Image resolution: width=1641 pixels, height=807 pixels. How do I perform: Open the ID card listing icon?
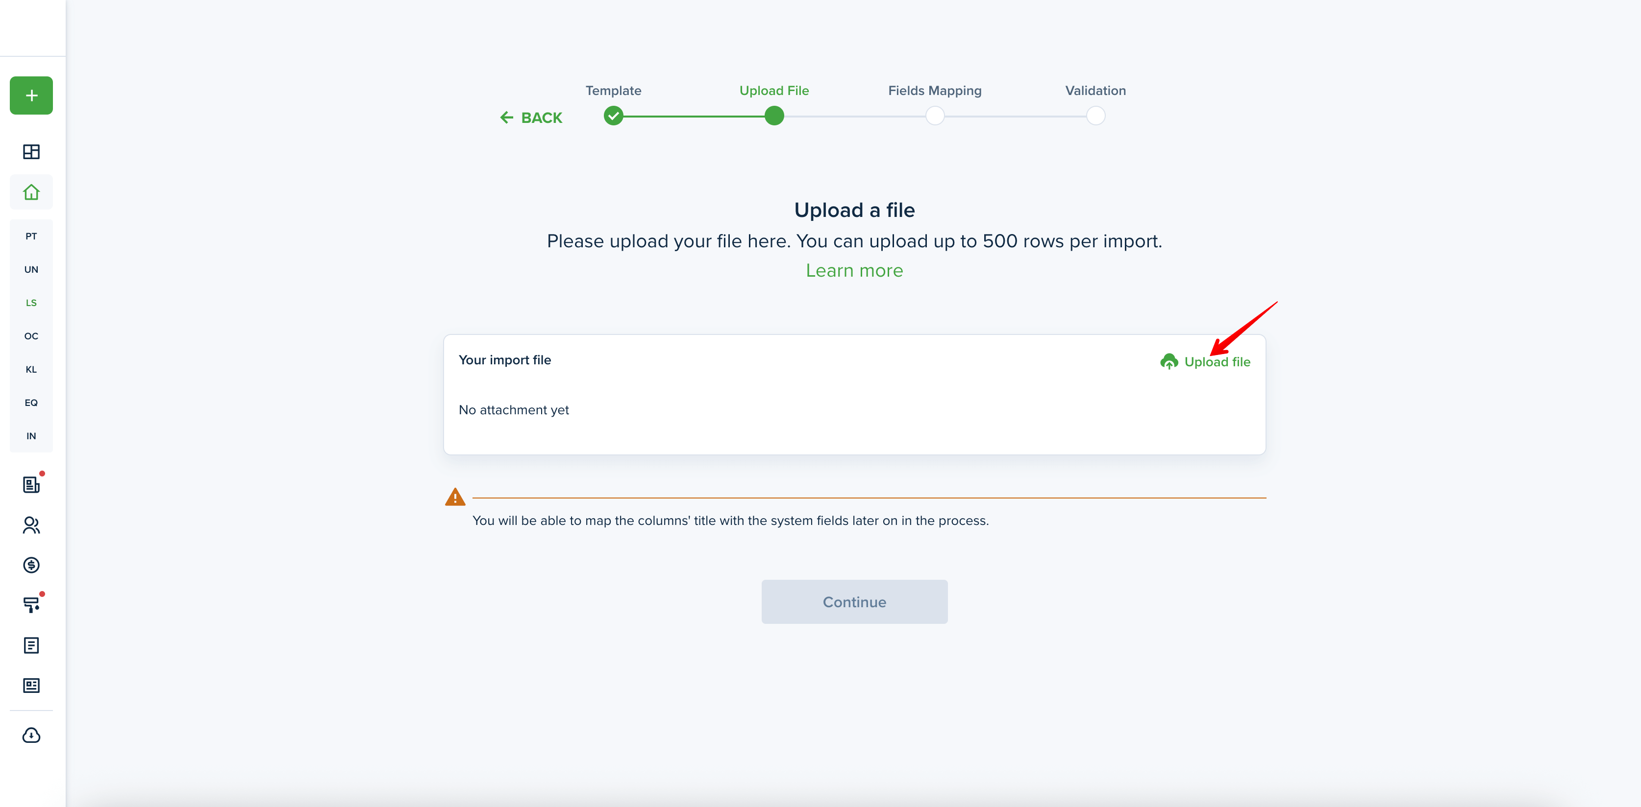point(31,686)
